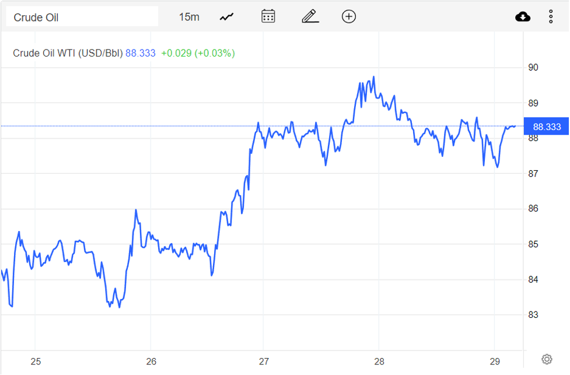Open chart settings gear icon

pyautogui.click(x=547, y=359)
